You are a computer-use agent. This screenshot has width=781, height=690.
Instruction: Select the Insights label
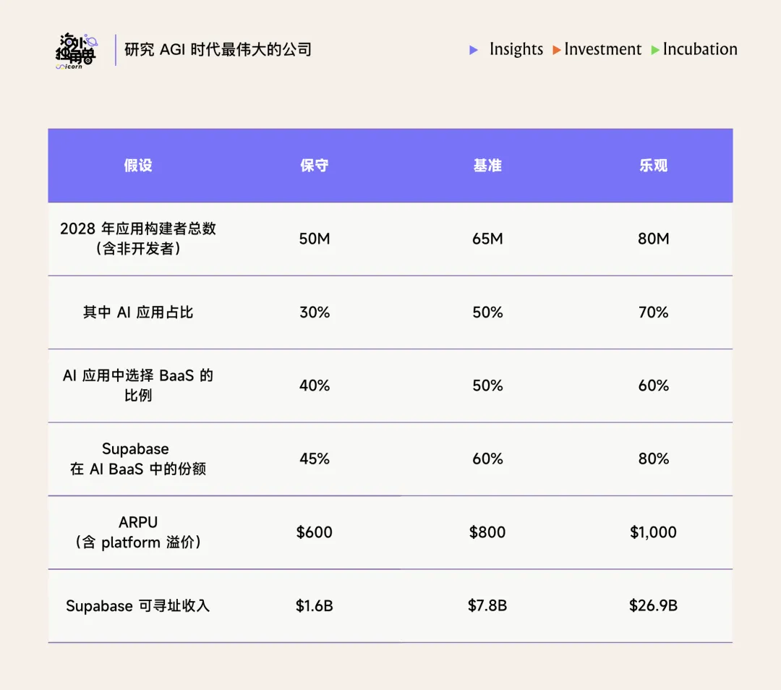516,49
